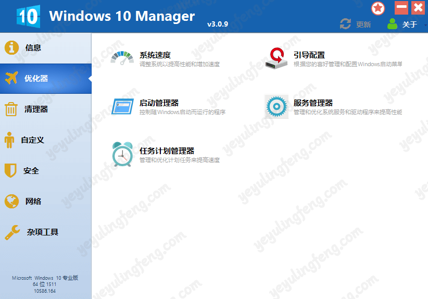Image resolution: width=428 pixels, height=299 pixels.
Task: Click description 控制随Windows启动而运行的程序
Action: (x=182, y=112)
